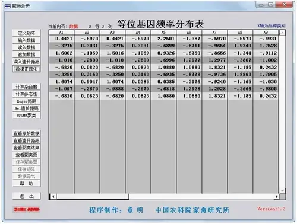Click cell with value 1.7528
Screen dimensions: 297x224
(x=266, y=46)
